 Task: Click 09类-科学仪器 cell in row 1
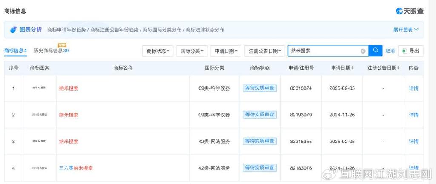click(x=214, y=88)
